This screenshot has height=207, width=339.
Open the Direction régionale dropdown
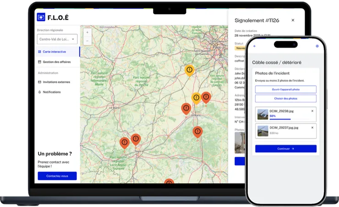(x=57, y=39)
